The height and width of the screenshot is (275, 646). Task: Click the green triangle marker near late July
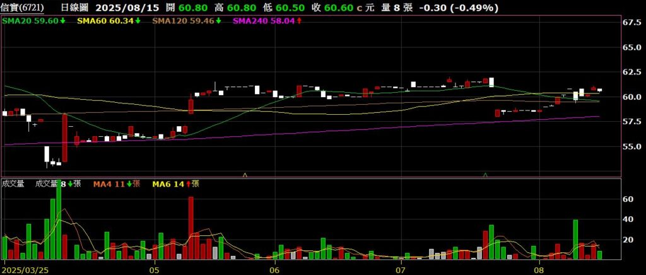pos(484,173)
